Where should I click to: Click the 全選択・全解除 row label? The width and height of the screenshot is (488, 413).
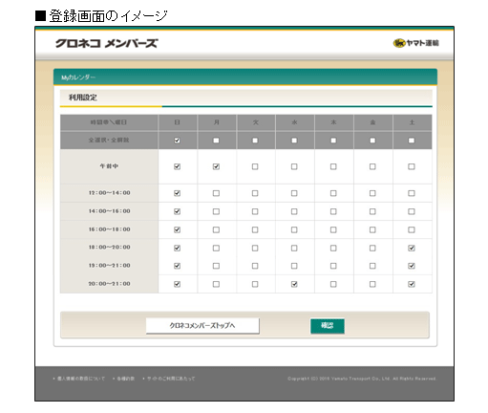[x=109, y=140]
